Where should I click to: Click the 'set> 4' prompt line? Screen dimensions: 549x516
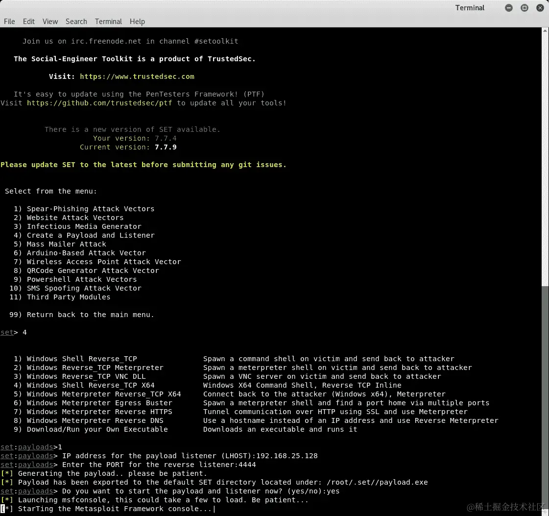tap(14, 332)
